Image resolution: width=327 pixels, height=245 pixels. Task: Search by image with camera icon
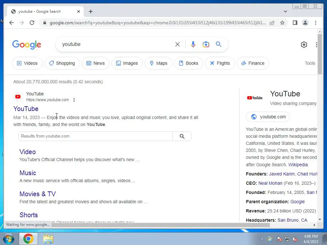pyautogui.click(x=206, y=44)
